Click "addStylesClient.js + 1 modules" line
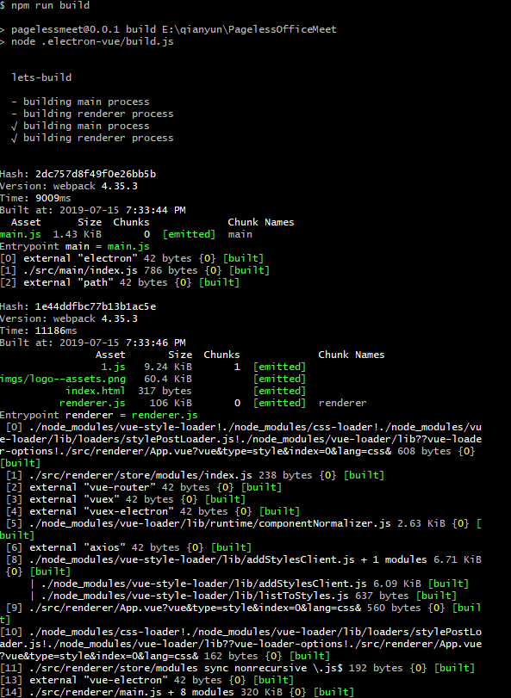Screen dimensions: 511x698 coord(244,559)
